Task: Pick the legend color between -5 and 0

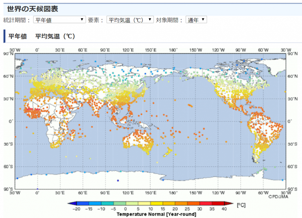Action: click(120, 203)
